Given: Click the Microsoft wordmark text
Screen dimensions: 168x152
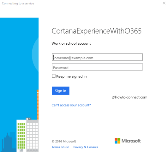Looking at the screenshot, I should pos(131,141).
